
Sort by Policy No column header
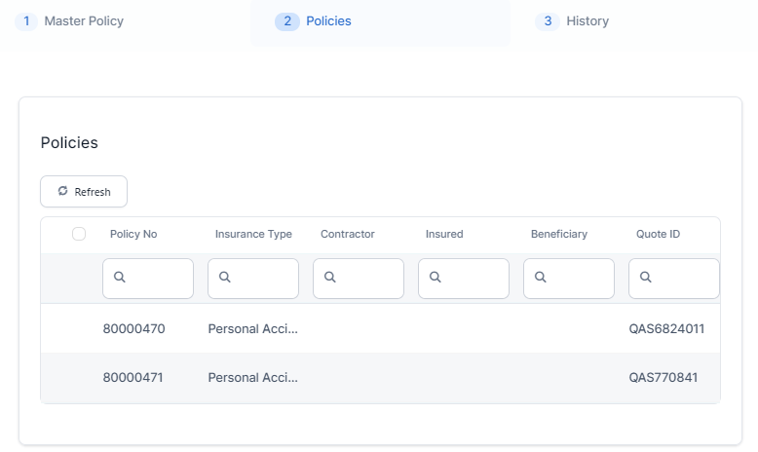point(133,234)
